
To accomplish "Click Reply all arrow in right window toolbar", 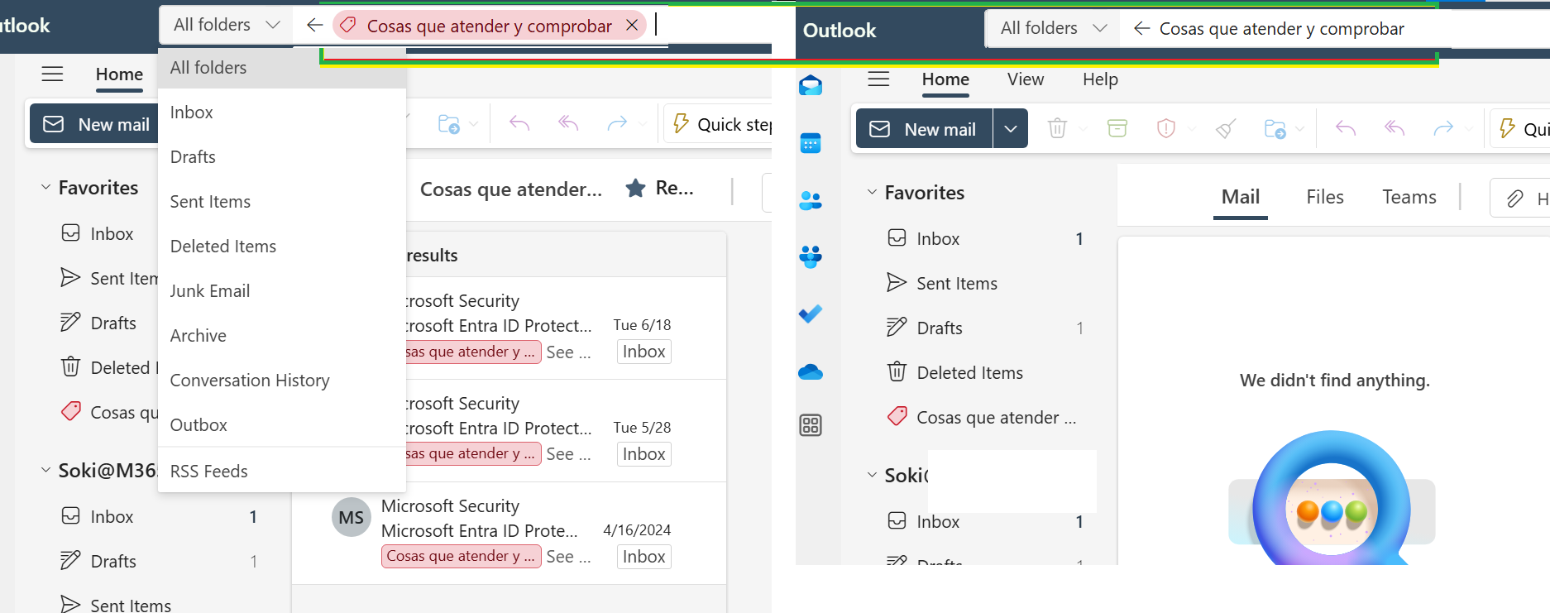I will click(1395, 128).
